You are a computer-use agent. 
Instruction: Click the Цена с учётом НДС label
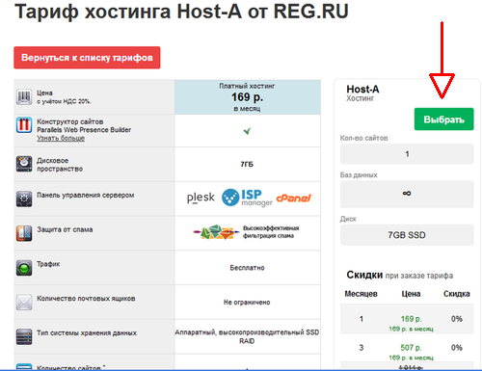[64, 97]
